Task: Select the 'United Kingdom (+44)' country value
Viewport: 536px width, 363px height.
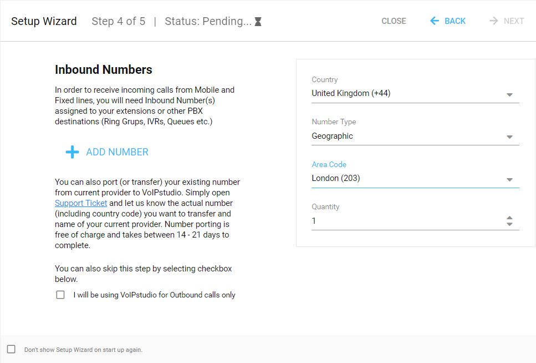Action: pos(351,93)
